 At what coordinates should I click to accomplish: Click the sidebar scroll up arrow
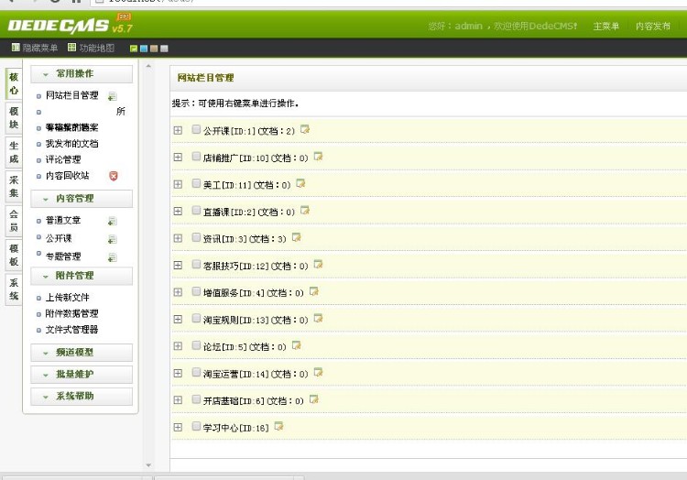point(148,66)
